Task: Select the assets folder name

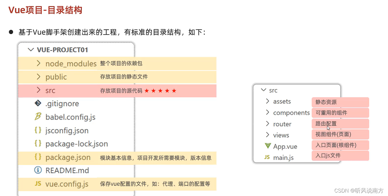Action: pos(282,102)
